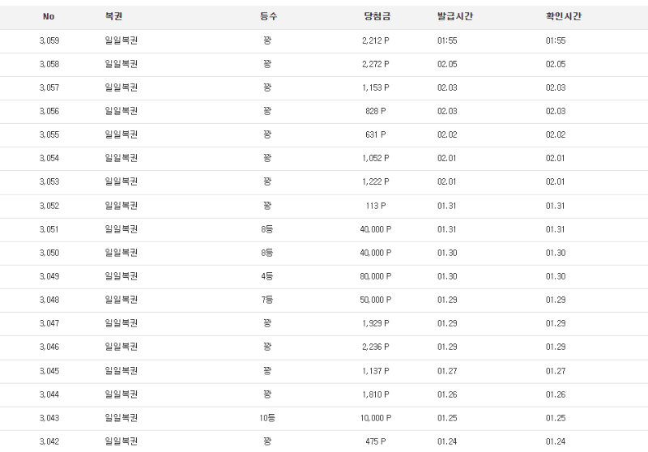Image resolution: width=648 pixels, height=452 pixels.
Task: Click the 1,222 P prize amount
Action: point(376,181)
